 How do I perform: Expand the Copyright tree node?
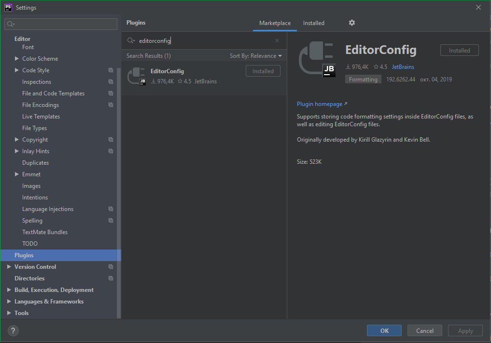[x=17, y=139]
